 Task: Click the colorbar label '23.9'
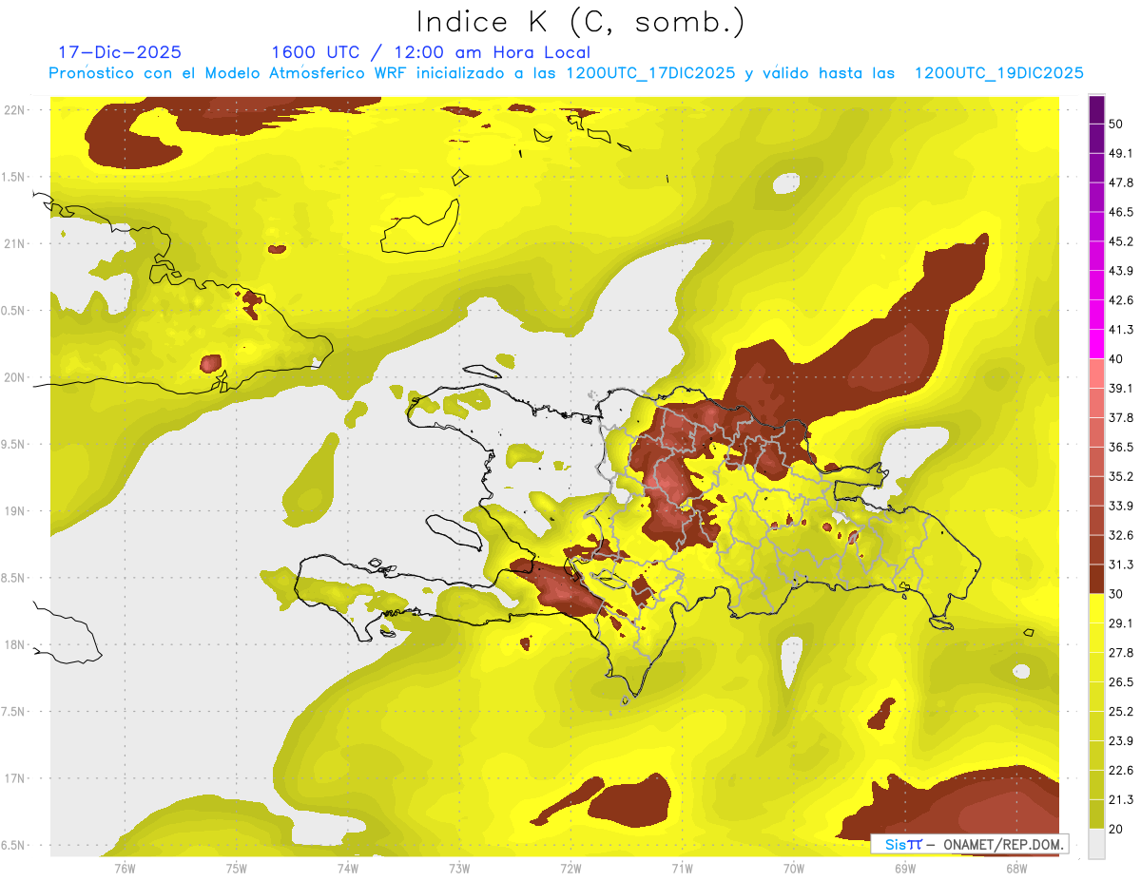(1121, 741)
